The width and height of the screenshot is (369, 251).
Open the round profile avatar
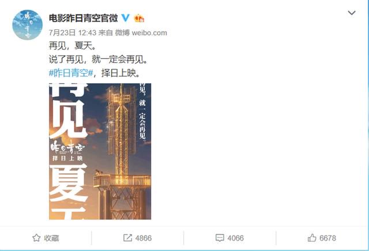27,25
